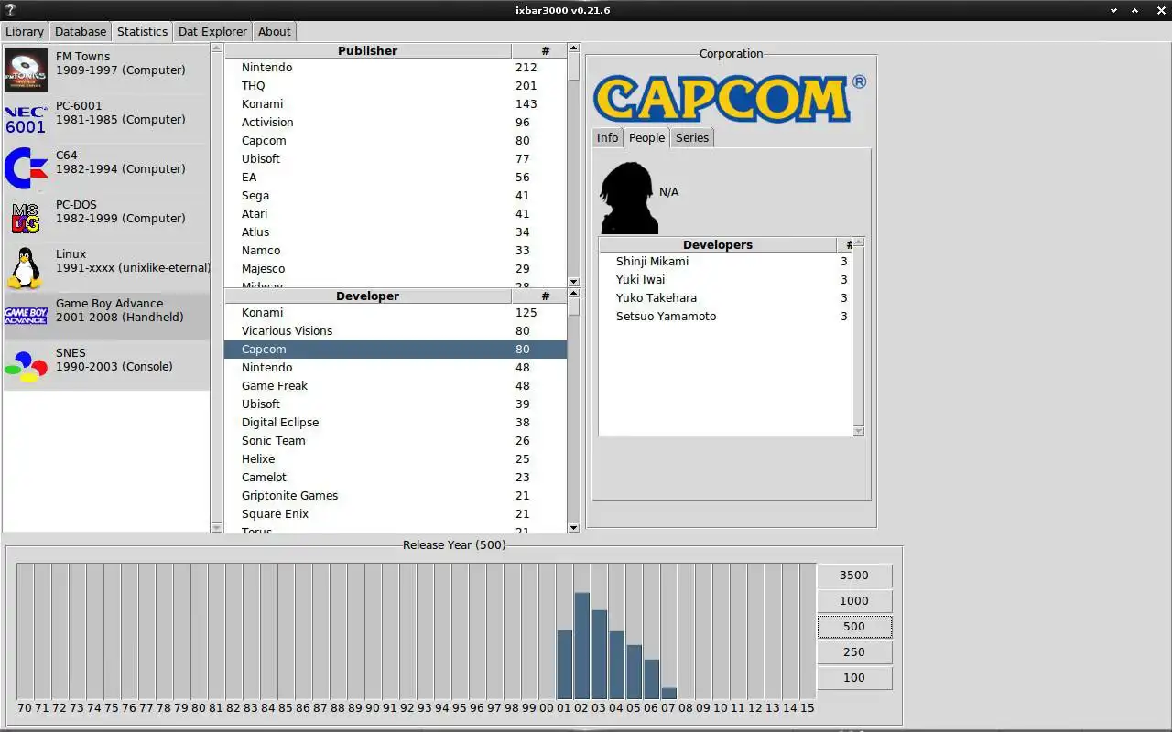This screenshot has height=732, width=1172.
Task: Select Konami in the Developer list
Action: click(396, 313)
